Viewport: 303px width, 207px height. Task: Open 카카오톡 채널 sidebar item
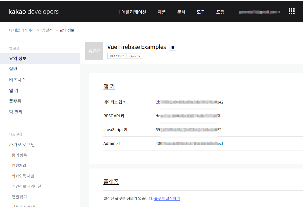pos(23,176)
